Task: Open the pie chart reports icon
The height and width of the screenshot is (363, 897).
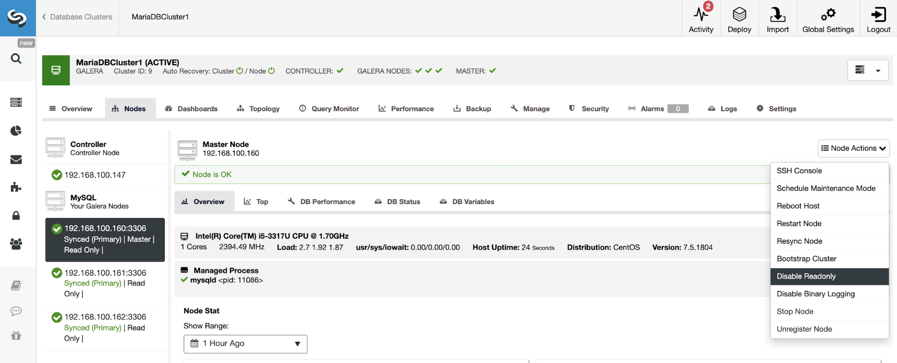Action: (x=16, y=131)
